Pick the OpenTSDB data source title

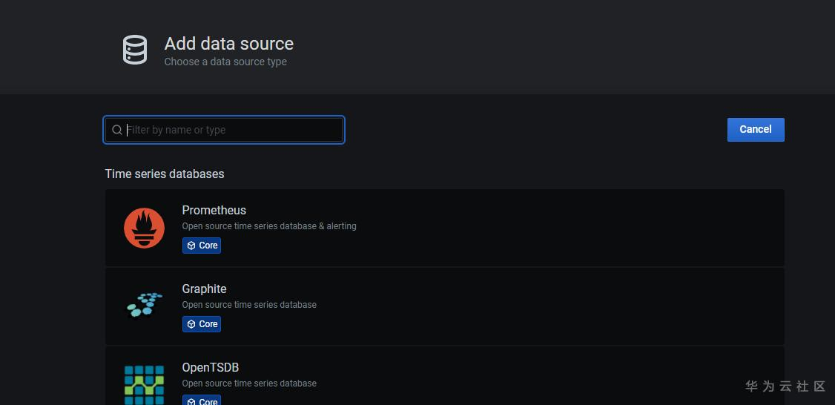tap(210, 367)
